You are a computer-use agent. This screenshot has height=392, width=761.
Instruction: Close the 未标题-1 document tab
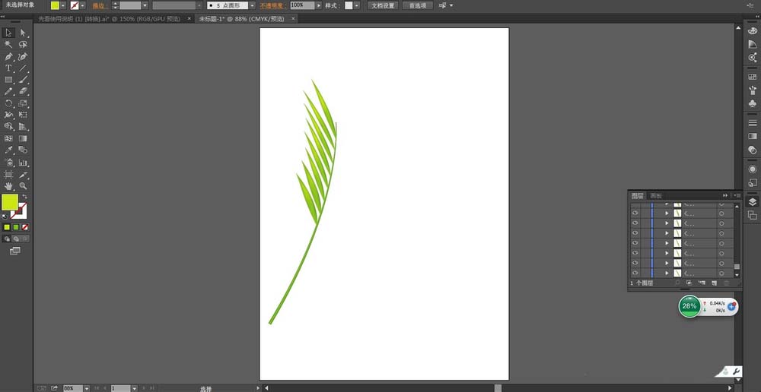tap(291, 19)
